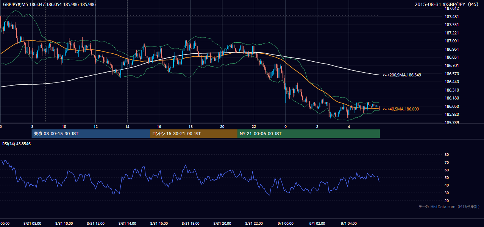Click the 9/1 04:00 time axis label
The height and width of the screenshot is (227, 484).
349,223
